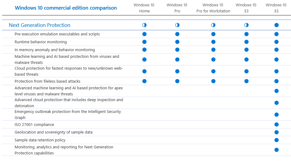This screenshot has height=165, width=291.
Task: Click the Runtime behavior monitoring row label
Action: (41, 42)
